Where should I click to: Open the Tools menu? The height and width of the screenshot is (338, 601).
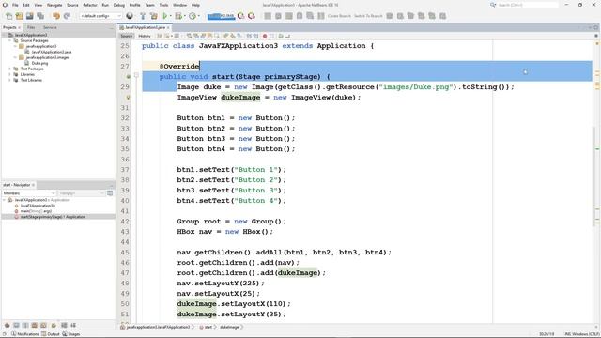pyautogui.click(x=163, y=5)
